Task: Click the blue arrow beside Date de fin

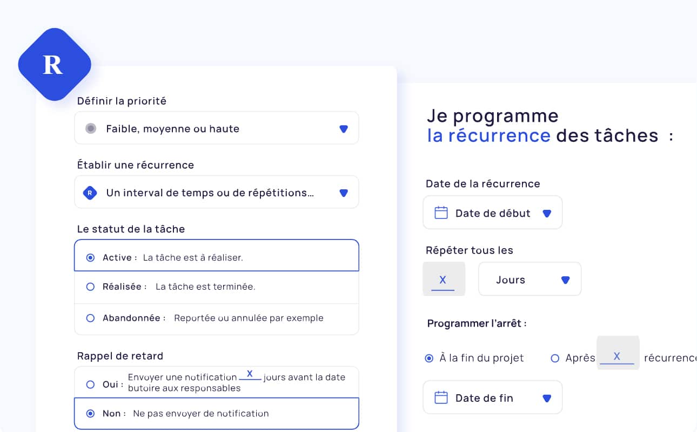Action: [x=546, y=399]
